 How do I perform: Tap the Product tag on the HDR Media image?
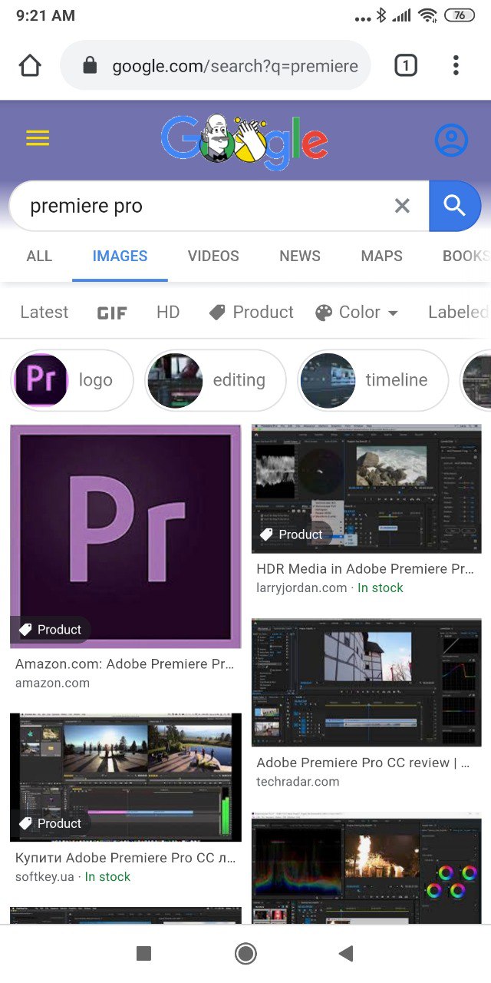point(292,535)
